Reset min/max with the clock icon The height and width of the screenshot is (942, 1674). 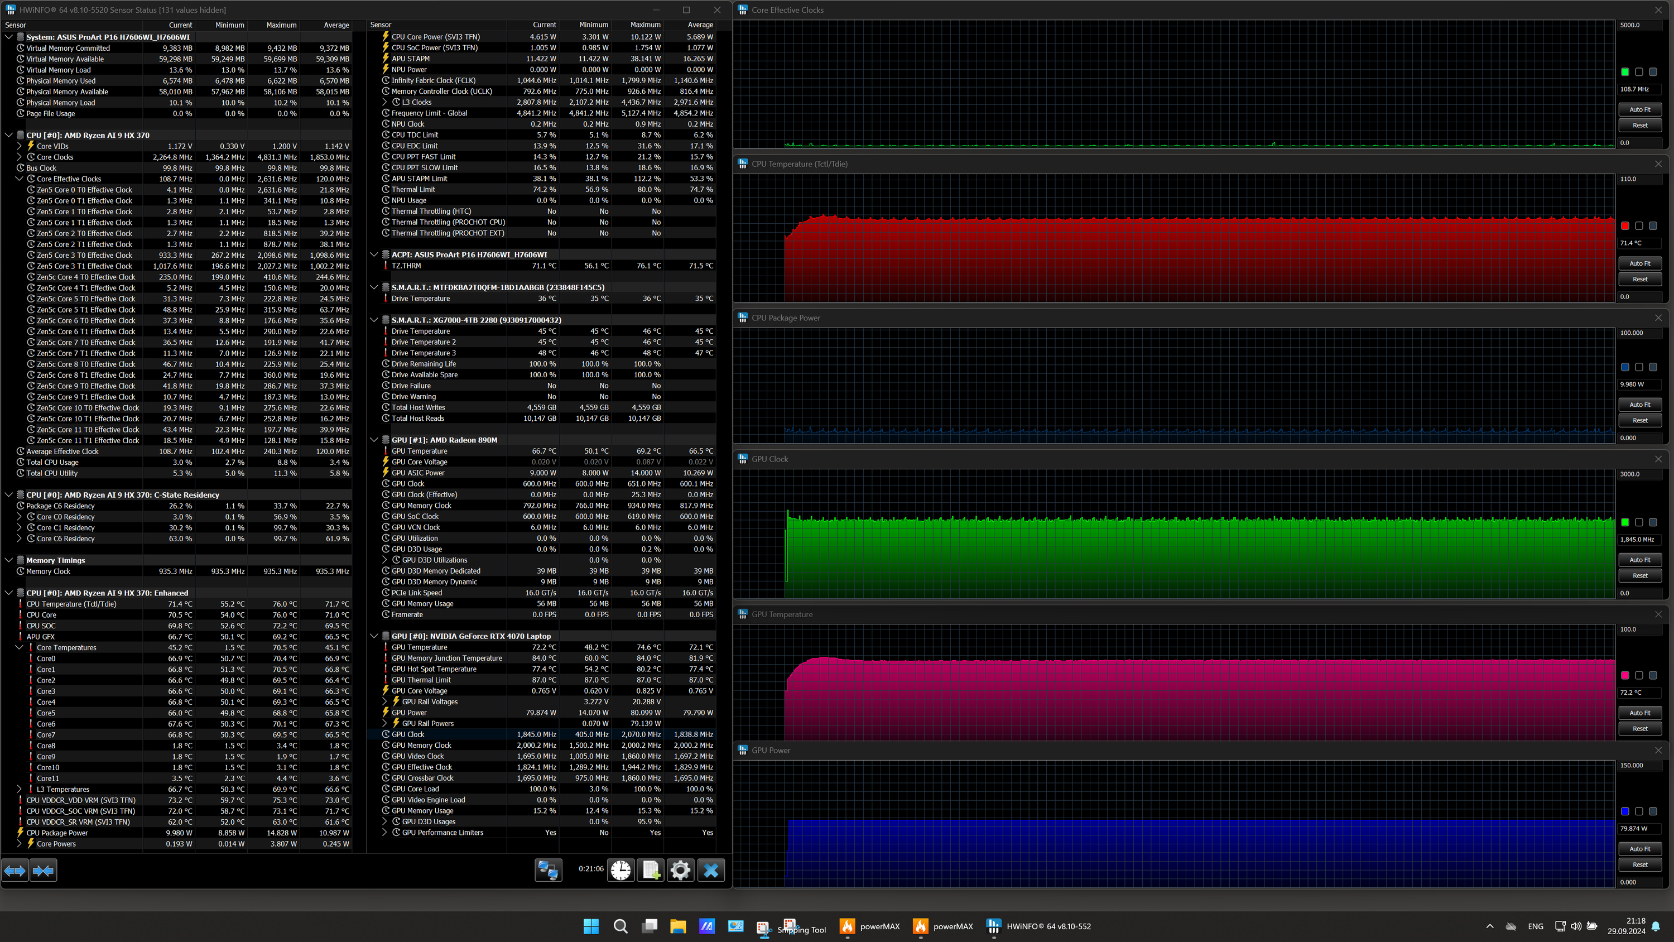(620, 870)
